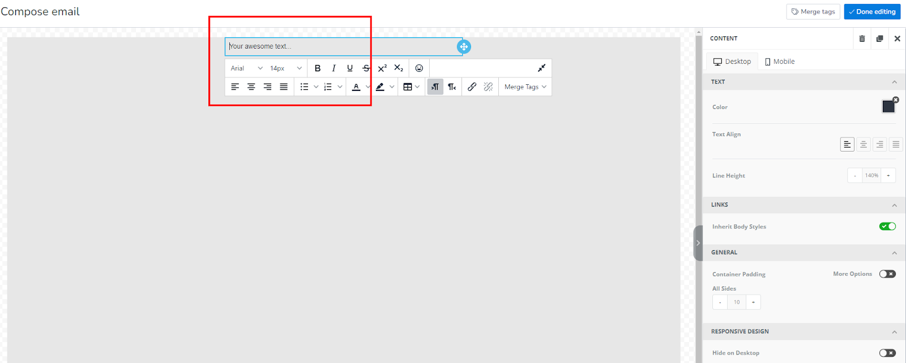Select justify Text Align in properties panel
The width and height of the screenshot is (906, 363).
tap(896, 144)
